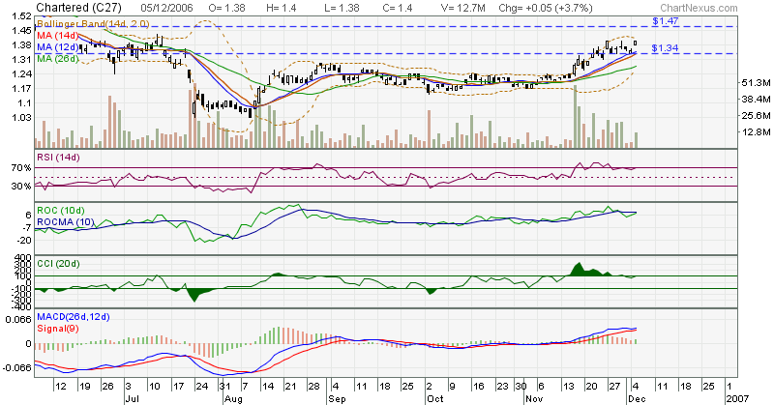Click the MACD 0.066 axis label
The image size is (774, 405).
coord(20,319)
